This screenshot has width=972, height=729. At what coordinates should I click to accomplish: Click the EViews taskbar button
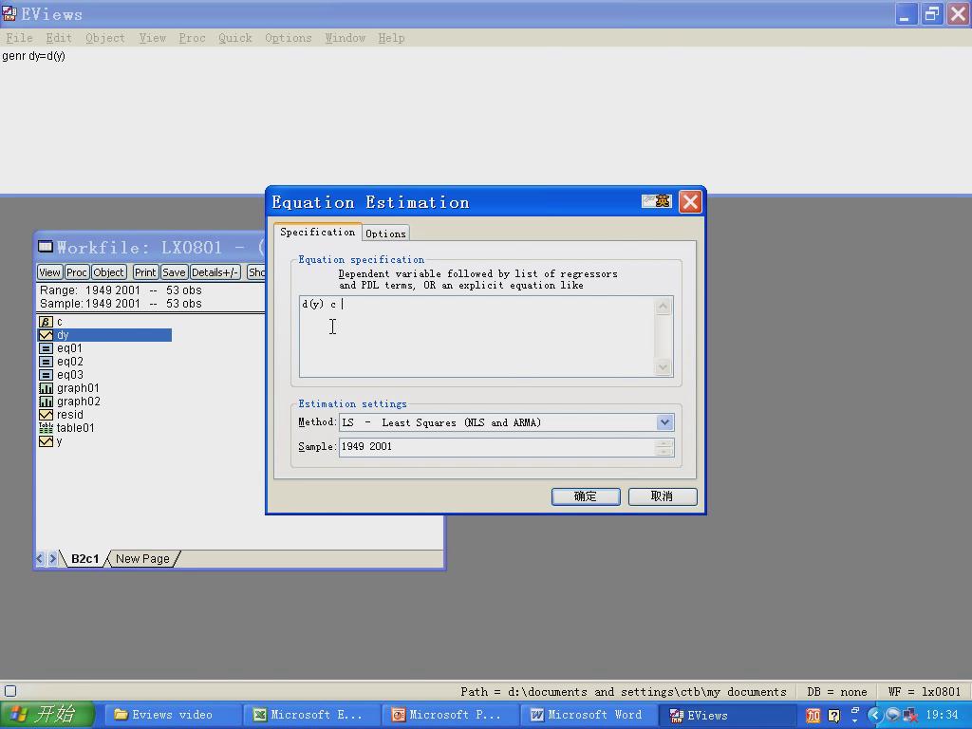point(726,715)
